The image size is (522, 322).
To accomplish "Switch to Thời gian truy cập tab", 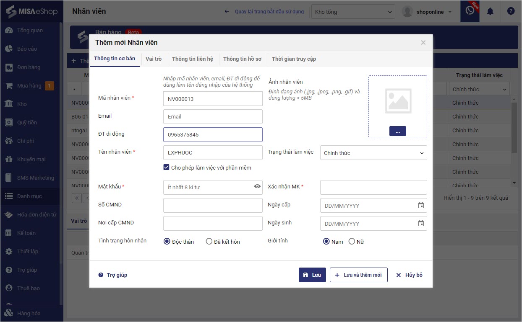I will tap(294, 59).
